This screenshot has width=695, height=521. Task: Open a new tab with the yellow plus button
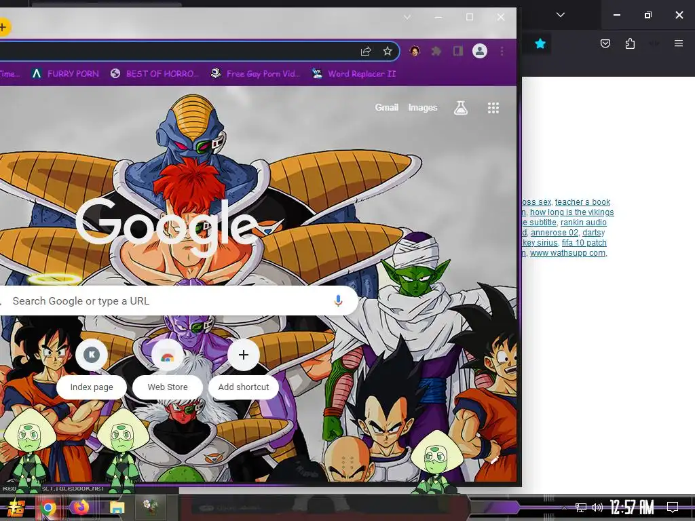click(x=3, y=27)
